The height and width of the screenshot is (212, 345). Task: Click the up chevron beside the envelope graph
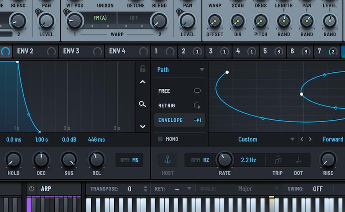click(x=143, y=82)
